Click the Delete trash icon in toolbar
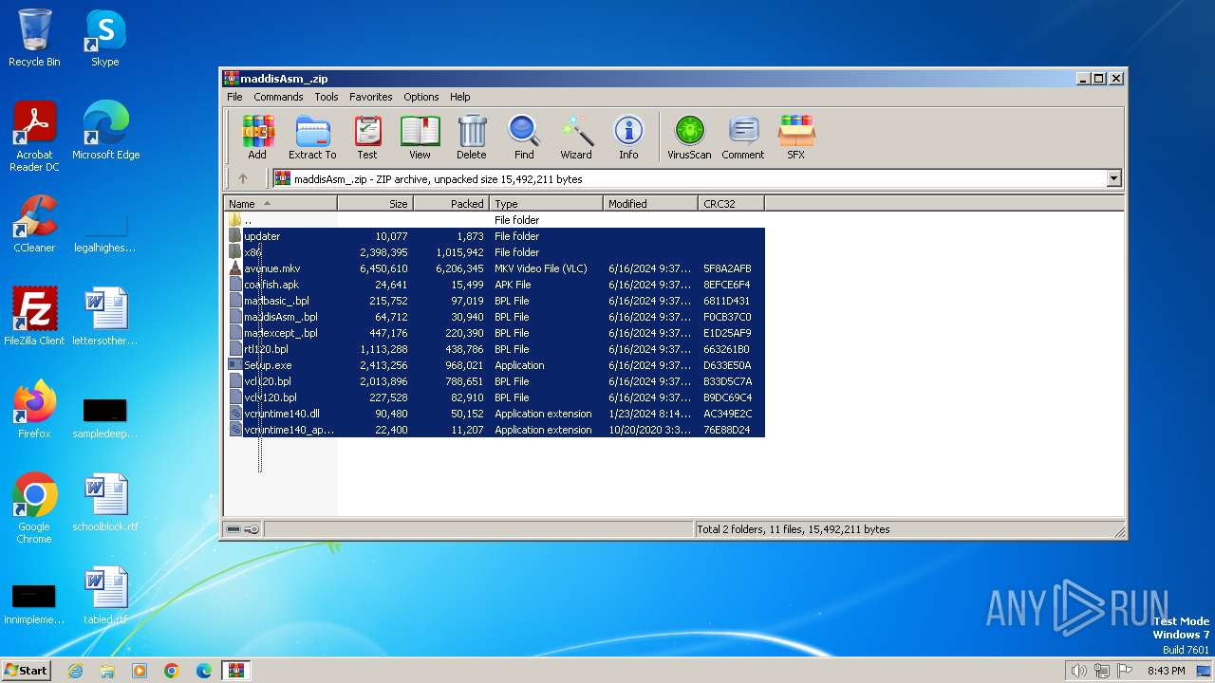Viewport: 1215px width, 683px height. (472, 138)
